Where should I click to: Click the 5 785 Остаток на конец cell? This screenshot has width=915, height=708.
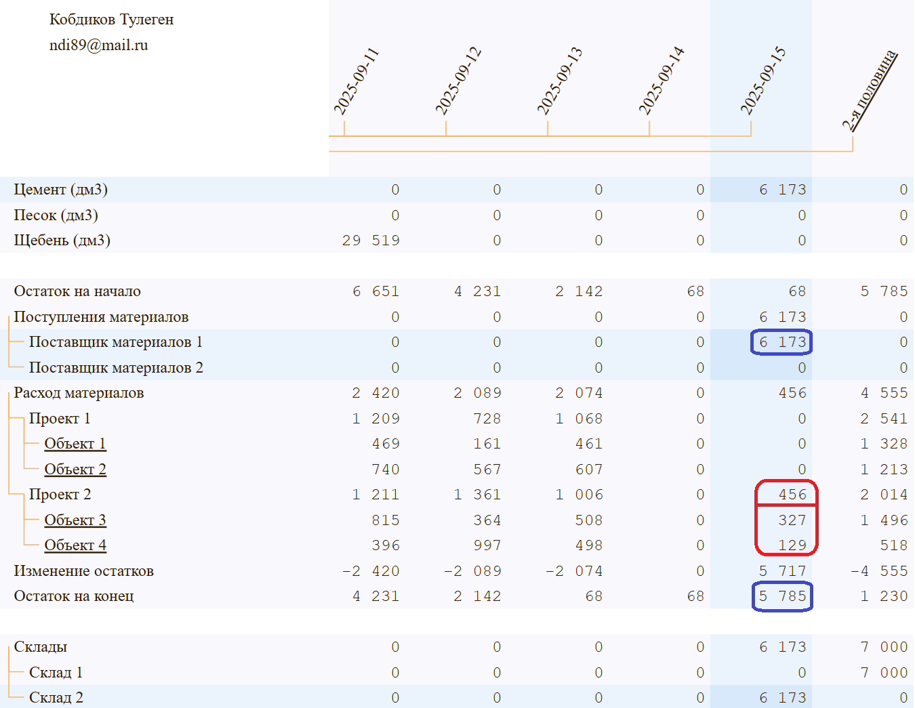tap(781, 596)
